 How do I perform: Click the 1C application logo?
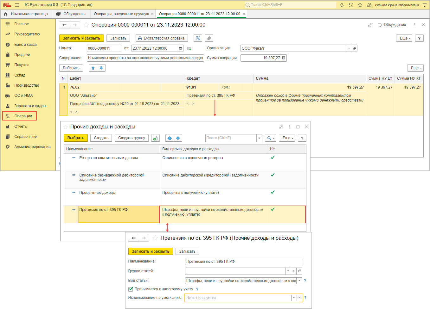[7, 5]
